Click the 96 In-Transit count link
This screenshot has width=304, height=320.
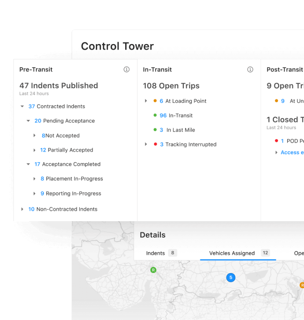pos(163,116)
